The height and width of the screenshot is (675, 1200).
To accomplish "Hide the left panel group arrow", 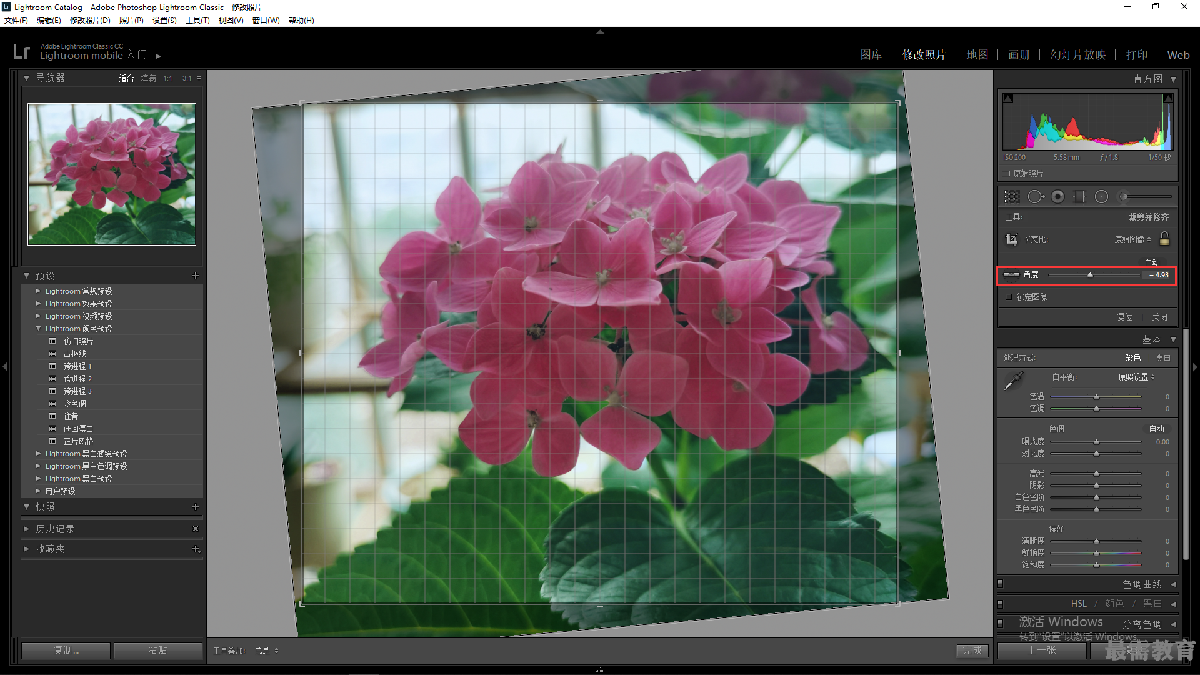I will pyautogui.click(x=5, y=367).
